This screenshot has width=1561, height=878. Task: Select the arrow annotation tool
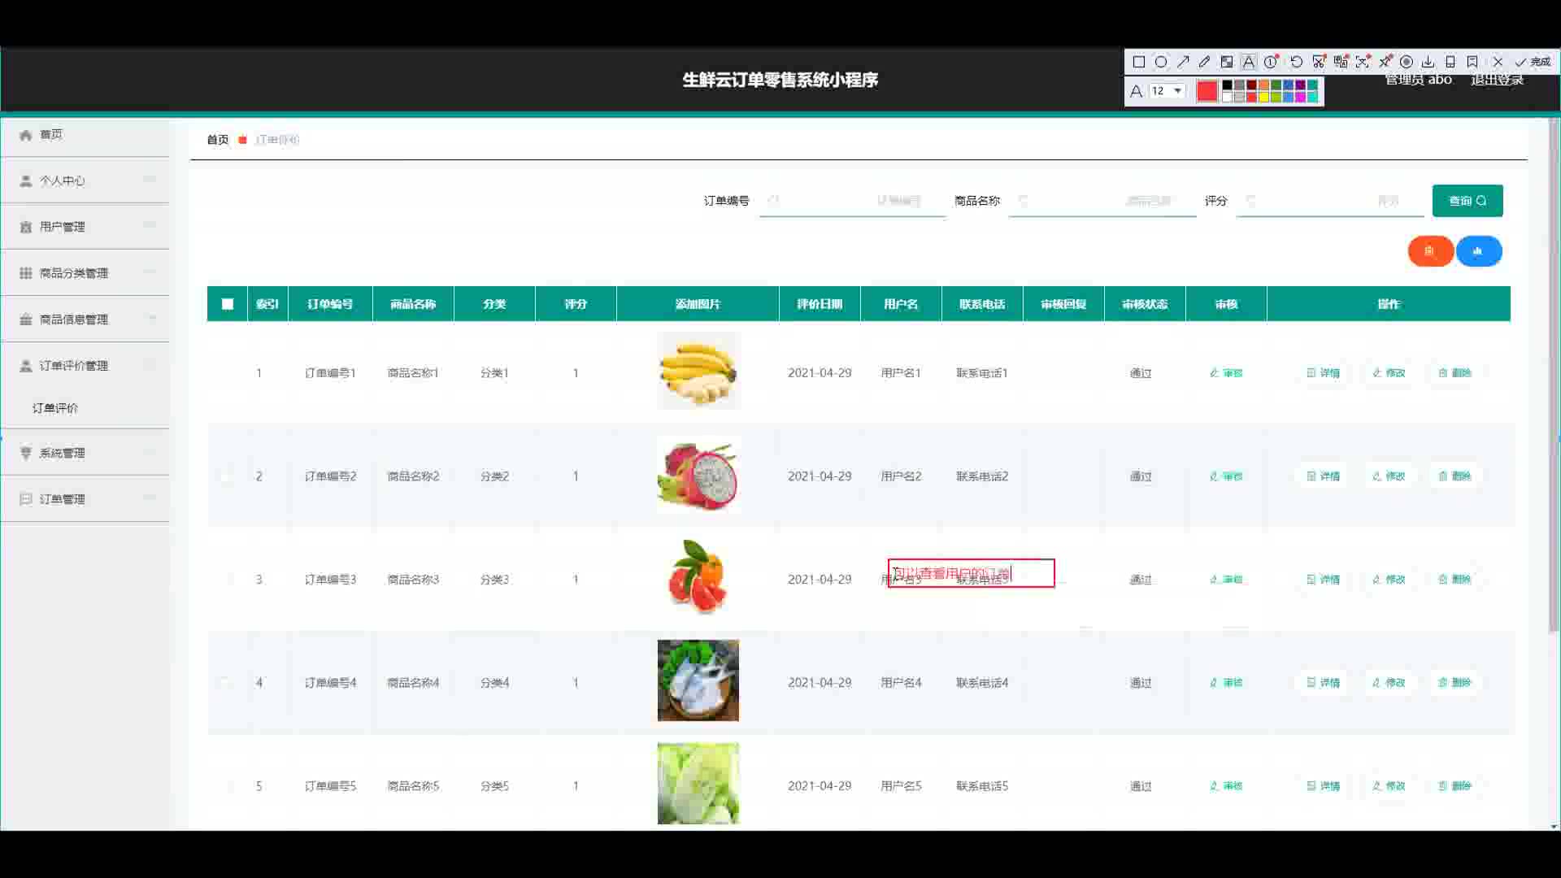tap(1183, 62)
